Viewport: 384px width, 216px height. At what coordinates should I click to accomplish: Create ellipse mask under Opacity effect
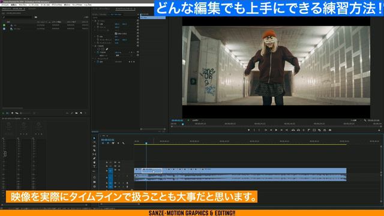(x=98, y=49)
